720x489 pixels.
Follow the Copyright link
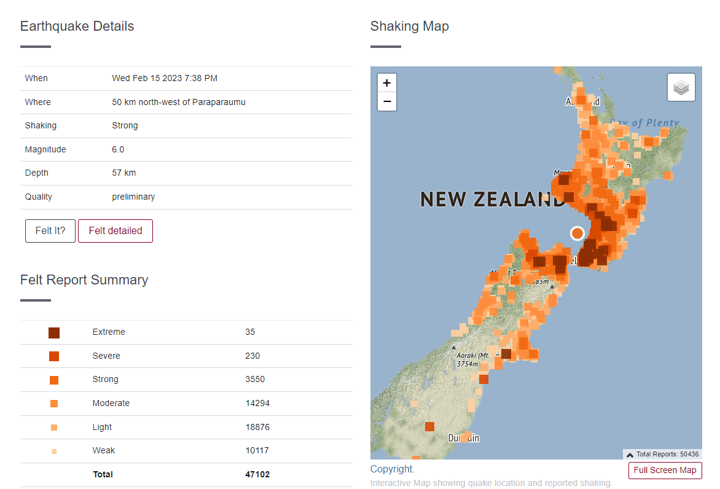click(x=393, y=469)
